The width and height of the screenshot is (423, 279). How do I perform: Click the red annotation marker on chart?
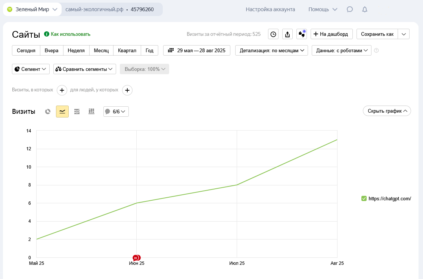click(x=136, y=258)
